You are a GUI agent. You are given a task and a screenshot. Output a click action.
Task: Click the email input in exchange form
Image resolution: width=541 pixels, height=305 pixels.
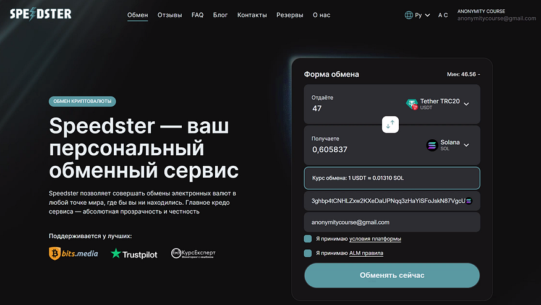click(x=392, y=223)
